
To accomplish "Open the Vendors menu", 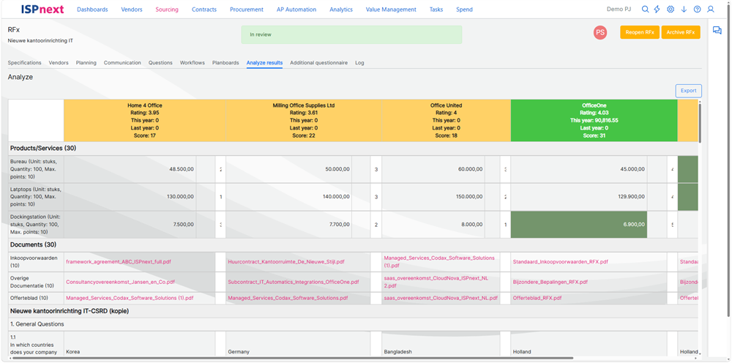I will click(x=132, y=10).
